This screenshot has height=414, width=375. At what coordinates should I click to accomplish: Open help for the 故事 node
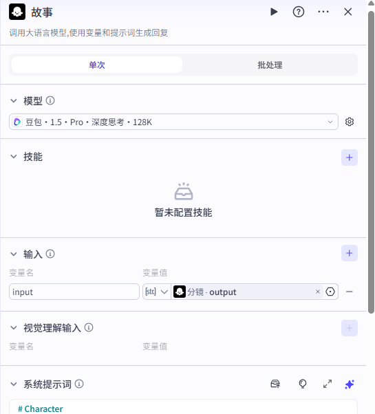point(299,12)
